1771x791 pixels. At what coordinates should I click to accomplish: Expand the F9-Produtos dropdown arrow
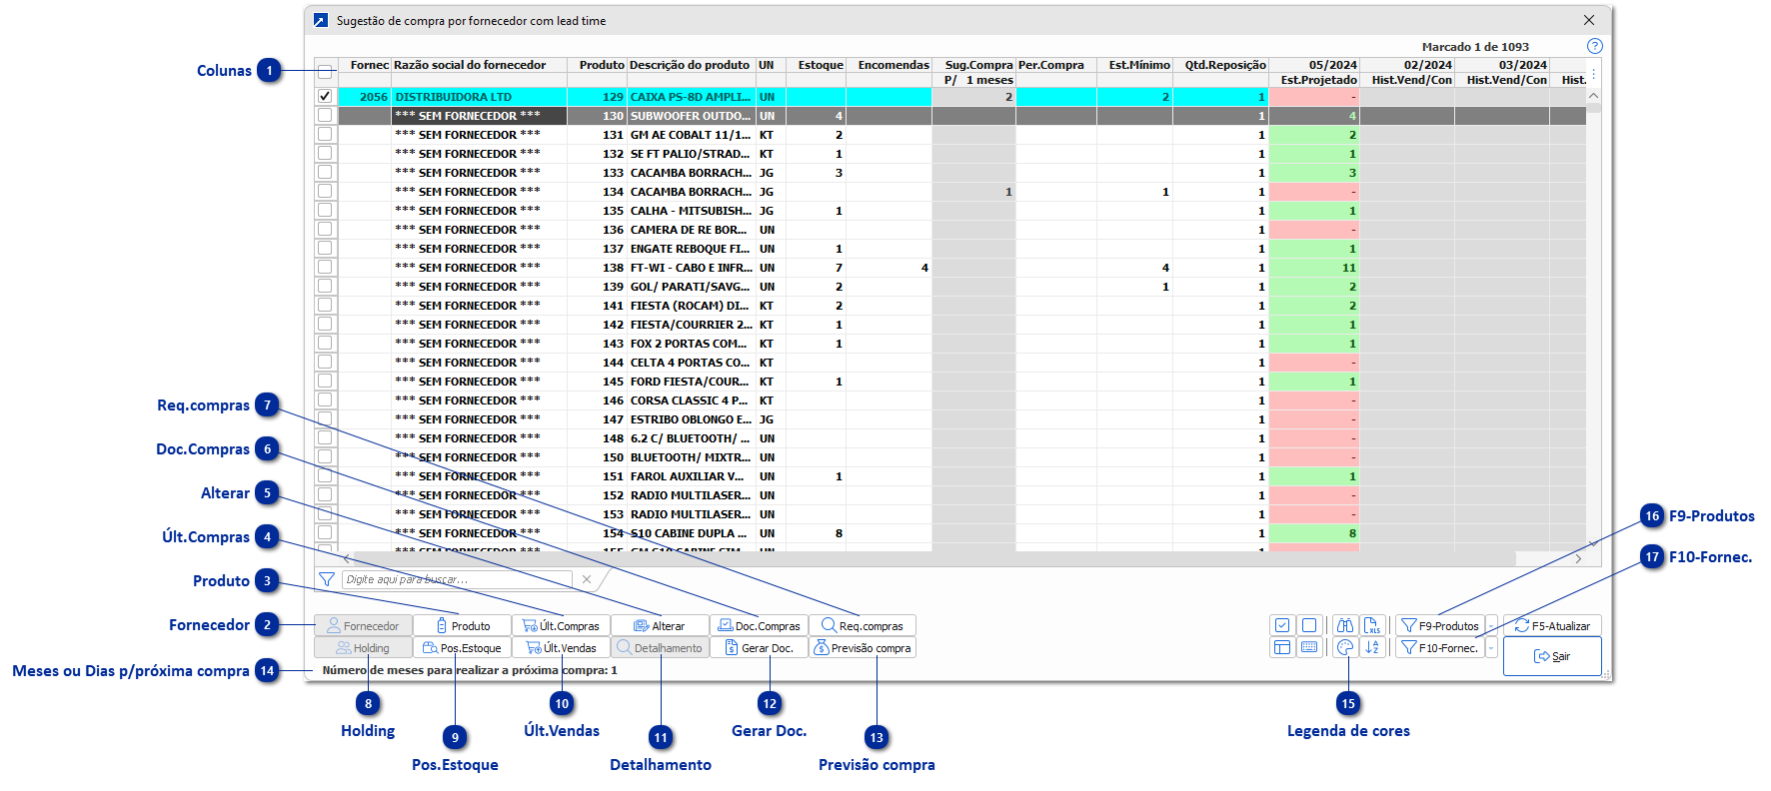coord(1491,626)
